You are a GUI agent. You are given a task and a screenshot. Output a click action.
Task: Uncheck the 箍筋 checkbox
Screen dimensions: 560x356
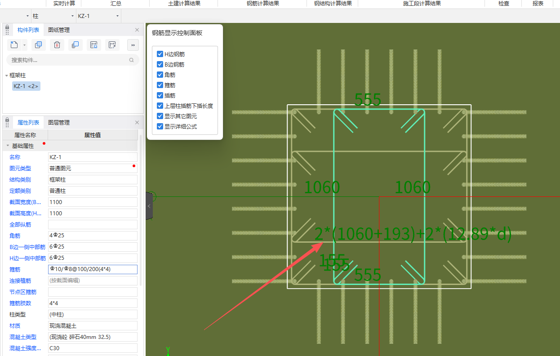coord(160,85)
